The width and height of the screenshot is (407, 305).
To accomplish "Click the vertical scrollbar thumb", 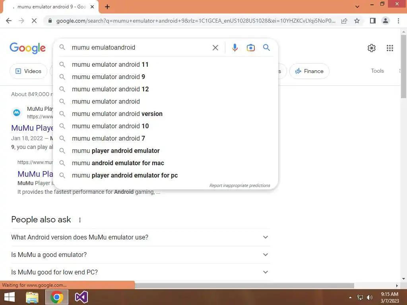I will point(403,66).
